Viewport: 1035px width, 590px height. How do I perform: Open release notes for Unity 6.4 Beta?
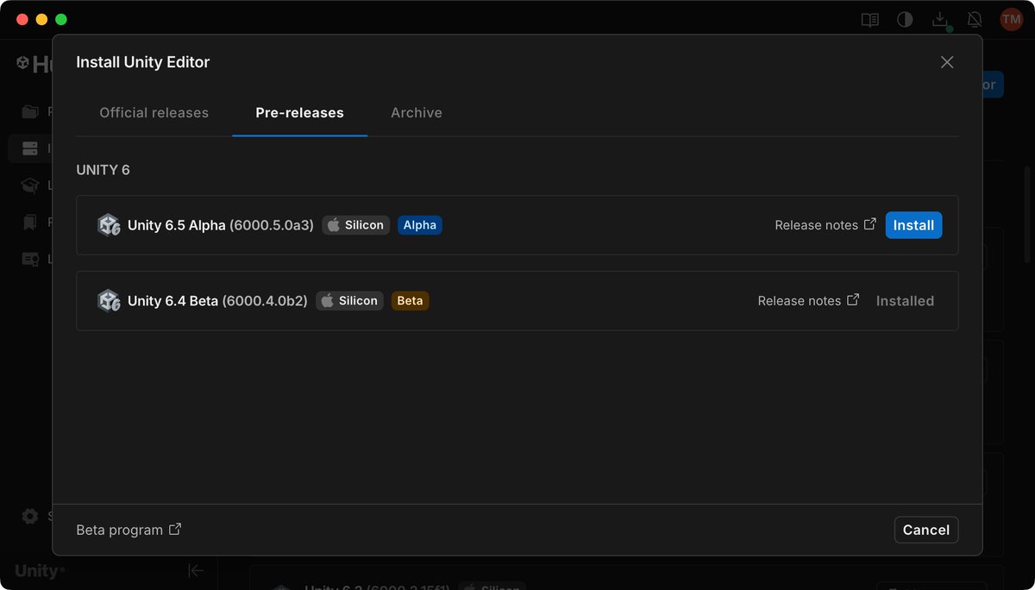[x=808, y=301]
